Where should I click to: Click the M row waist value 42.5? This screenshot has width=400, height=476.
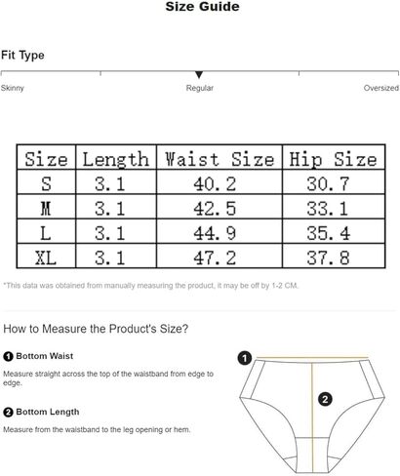click(x=215, y=209)
